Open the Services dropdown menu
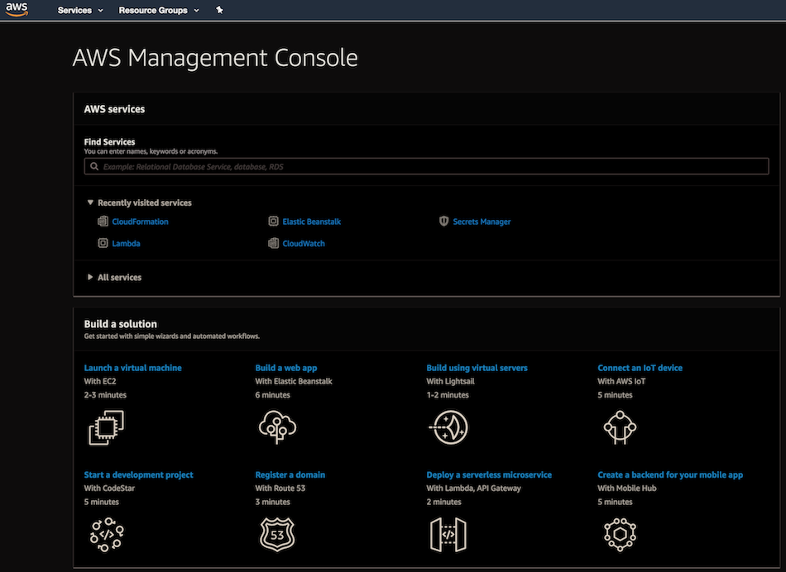Image resolution: width=786 pixels, height=572 pixels. [x=80, y=10]
